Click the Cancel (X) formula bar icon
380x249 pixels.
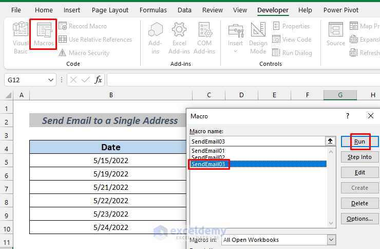click(x=73, y=80)
